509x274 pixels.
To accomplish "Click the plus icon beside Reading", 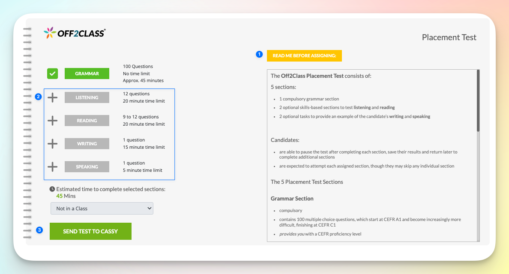I will (x=52, y=121).
